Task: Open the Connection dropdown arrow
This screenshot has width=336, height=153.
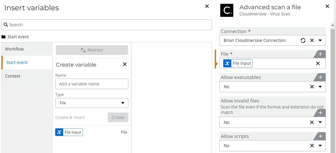Action: [x=320, y=40]
